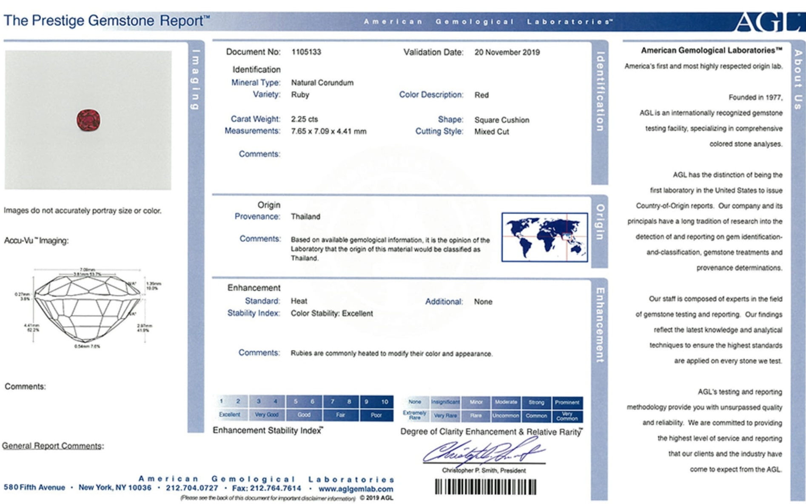Click the Extremely Rare rarity cell
The height and width of the screenshot is (504, 806).
(415, 415)
